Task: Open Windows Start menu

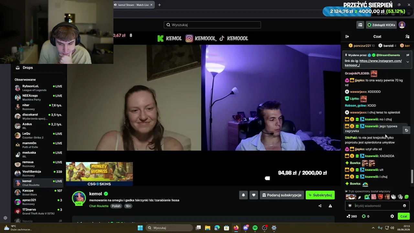Action: [140, 228]
